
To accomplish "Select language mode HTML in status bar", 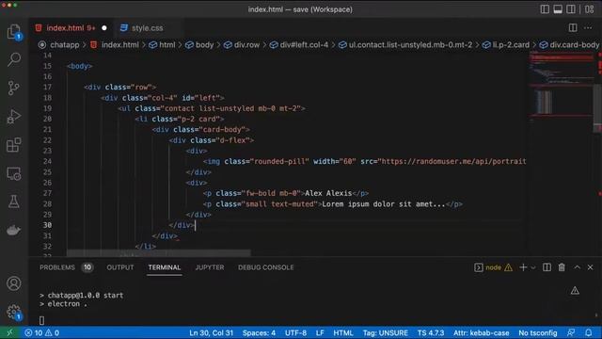I will pos(342,332).
